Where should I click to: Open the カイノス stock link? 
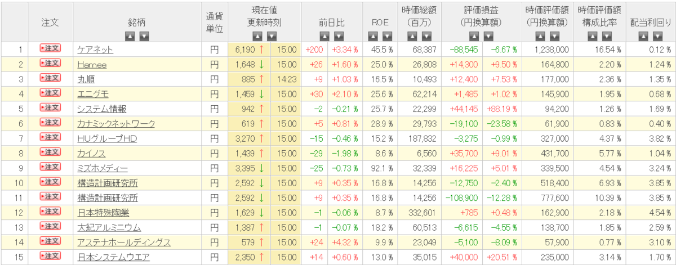coord(91,153)
